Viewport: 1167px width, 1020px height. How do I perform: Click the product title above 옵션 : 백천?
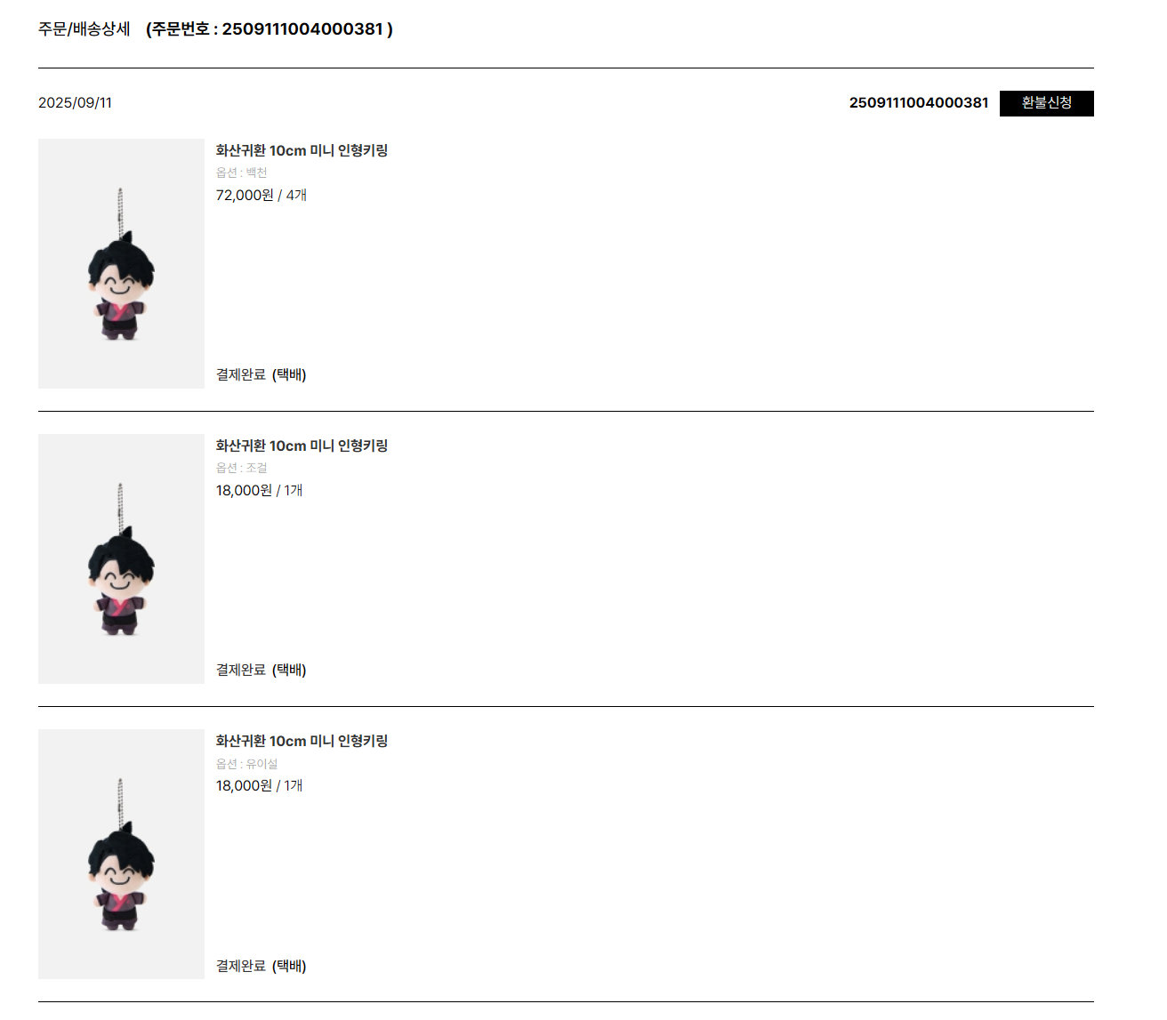tap(302, 150)
